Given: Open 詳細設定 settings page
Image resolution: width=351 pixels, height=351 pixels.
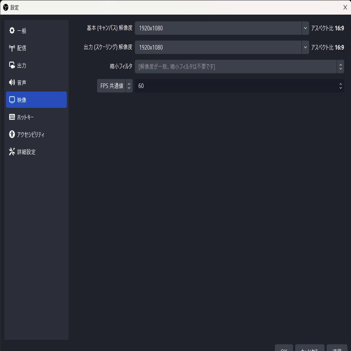Looking at the screenshot, I should coord(37,151).
